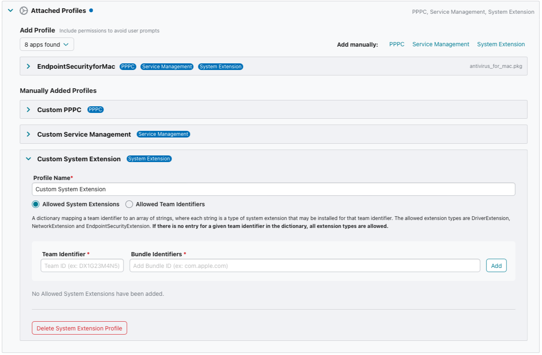The width and height of the screenshot is (542, 355).
Task: Add a PPPC profile manually
Action: (x=397, y=44)
